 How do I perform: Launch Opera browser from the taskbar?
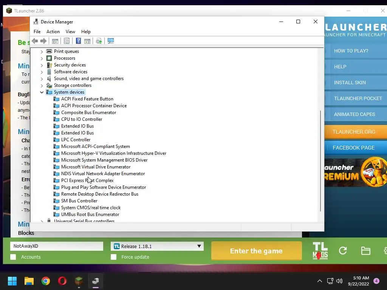tap(62, 281)
